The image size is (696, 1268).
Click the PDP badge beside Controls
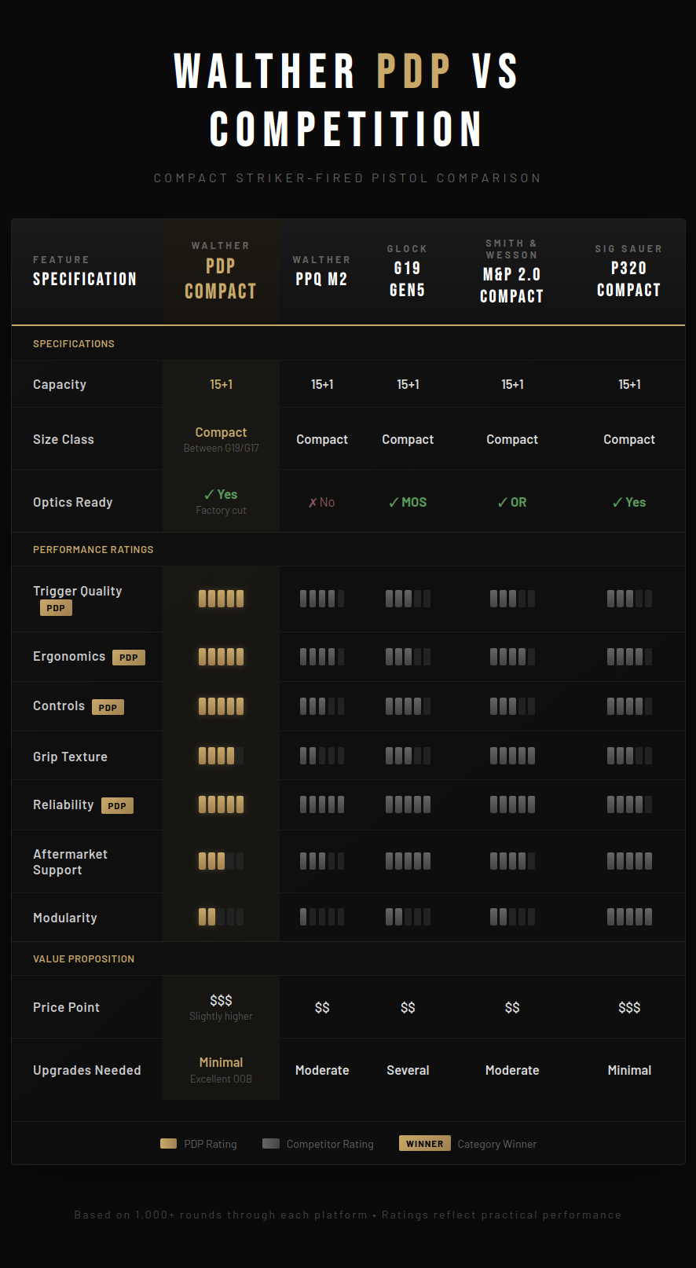(x=108, y=707)
